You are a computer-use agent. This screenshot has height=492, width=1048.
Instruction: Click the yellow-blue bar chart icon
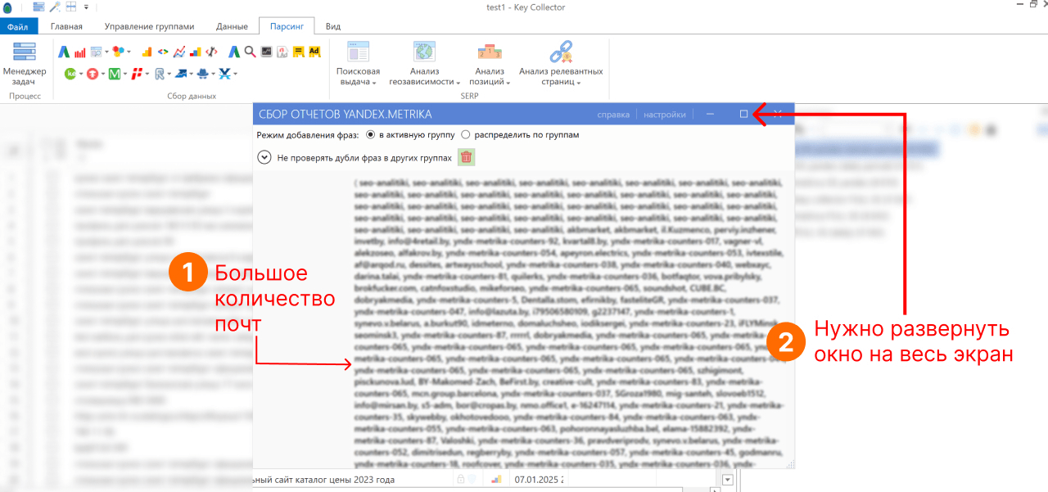[196, 52]
